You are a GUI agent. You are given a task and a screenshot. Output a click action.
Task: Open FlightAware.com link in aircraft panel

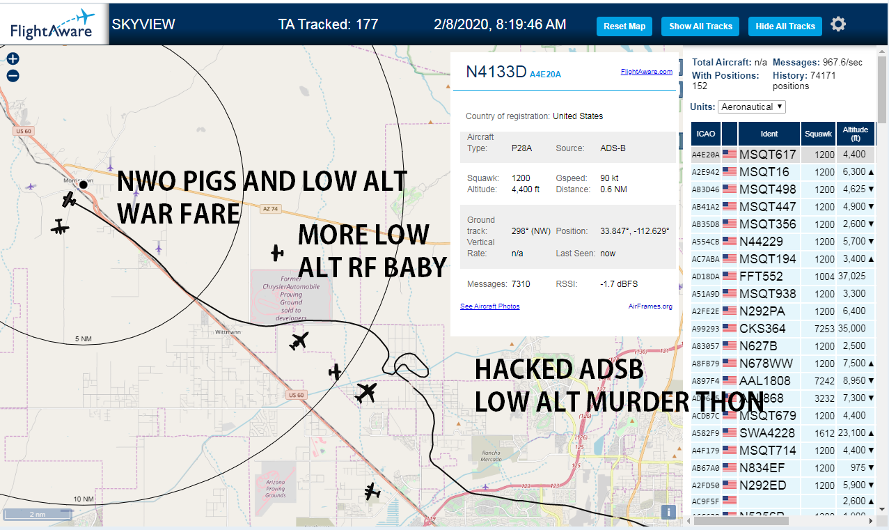pyautogui.click(x=647, y=71)
